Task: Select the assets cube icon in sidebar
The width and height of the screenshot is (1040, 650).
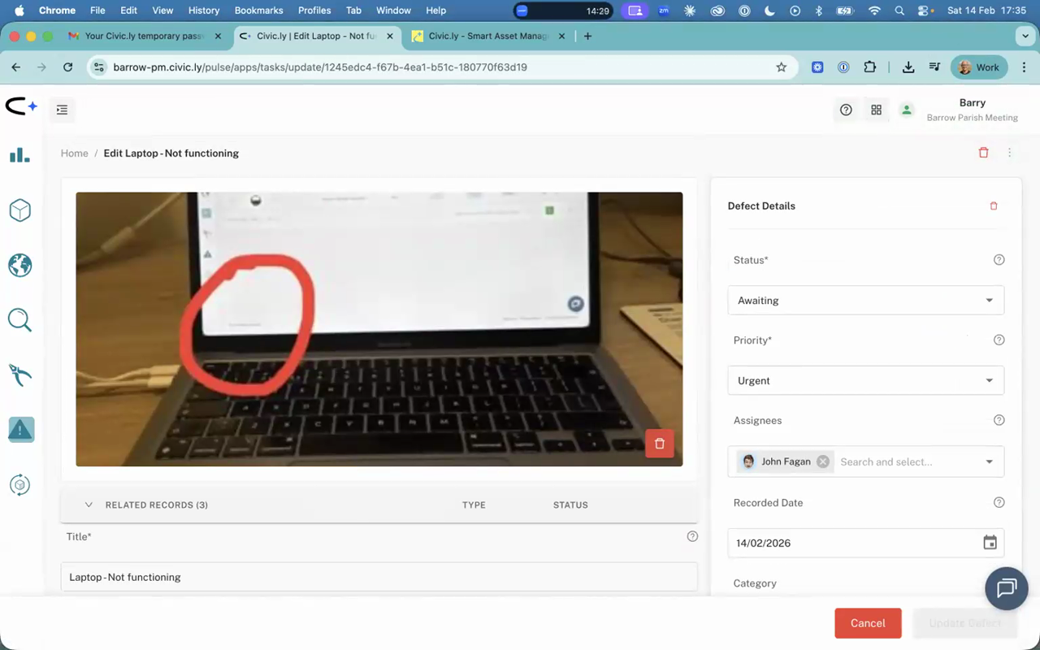Action: (x=19, y=210)
